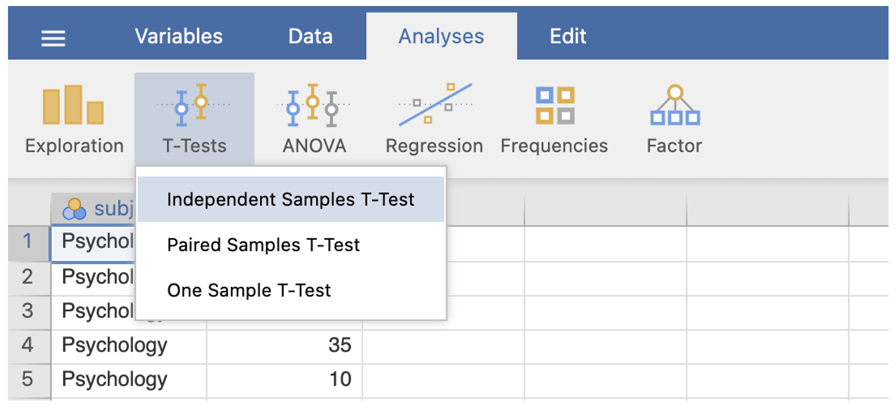The image size is (896, 414).
Task: Open the ANOVA analysis menu
Action: tap(313, 118)
